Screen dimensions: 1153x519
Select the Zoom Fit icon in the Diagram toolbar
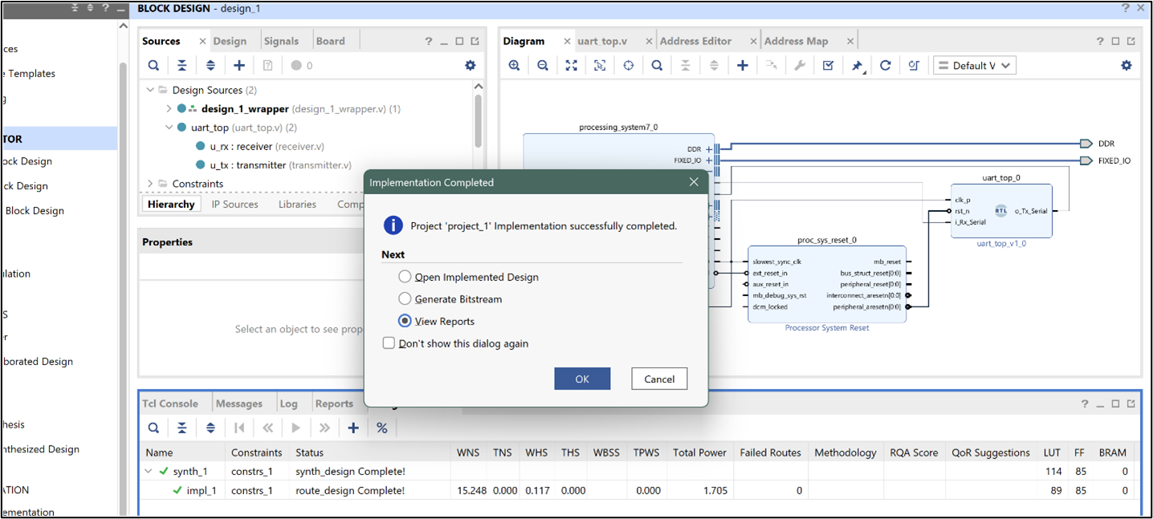tap(571, 65)
